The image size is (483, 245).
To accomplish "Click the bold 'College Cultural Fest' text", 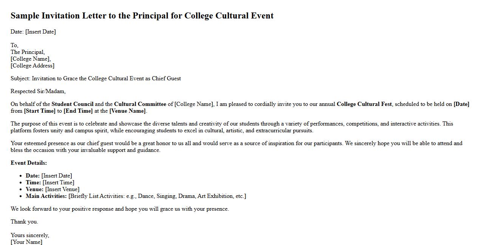I will (364, 104).
